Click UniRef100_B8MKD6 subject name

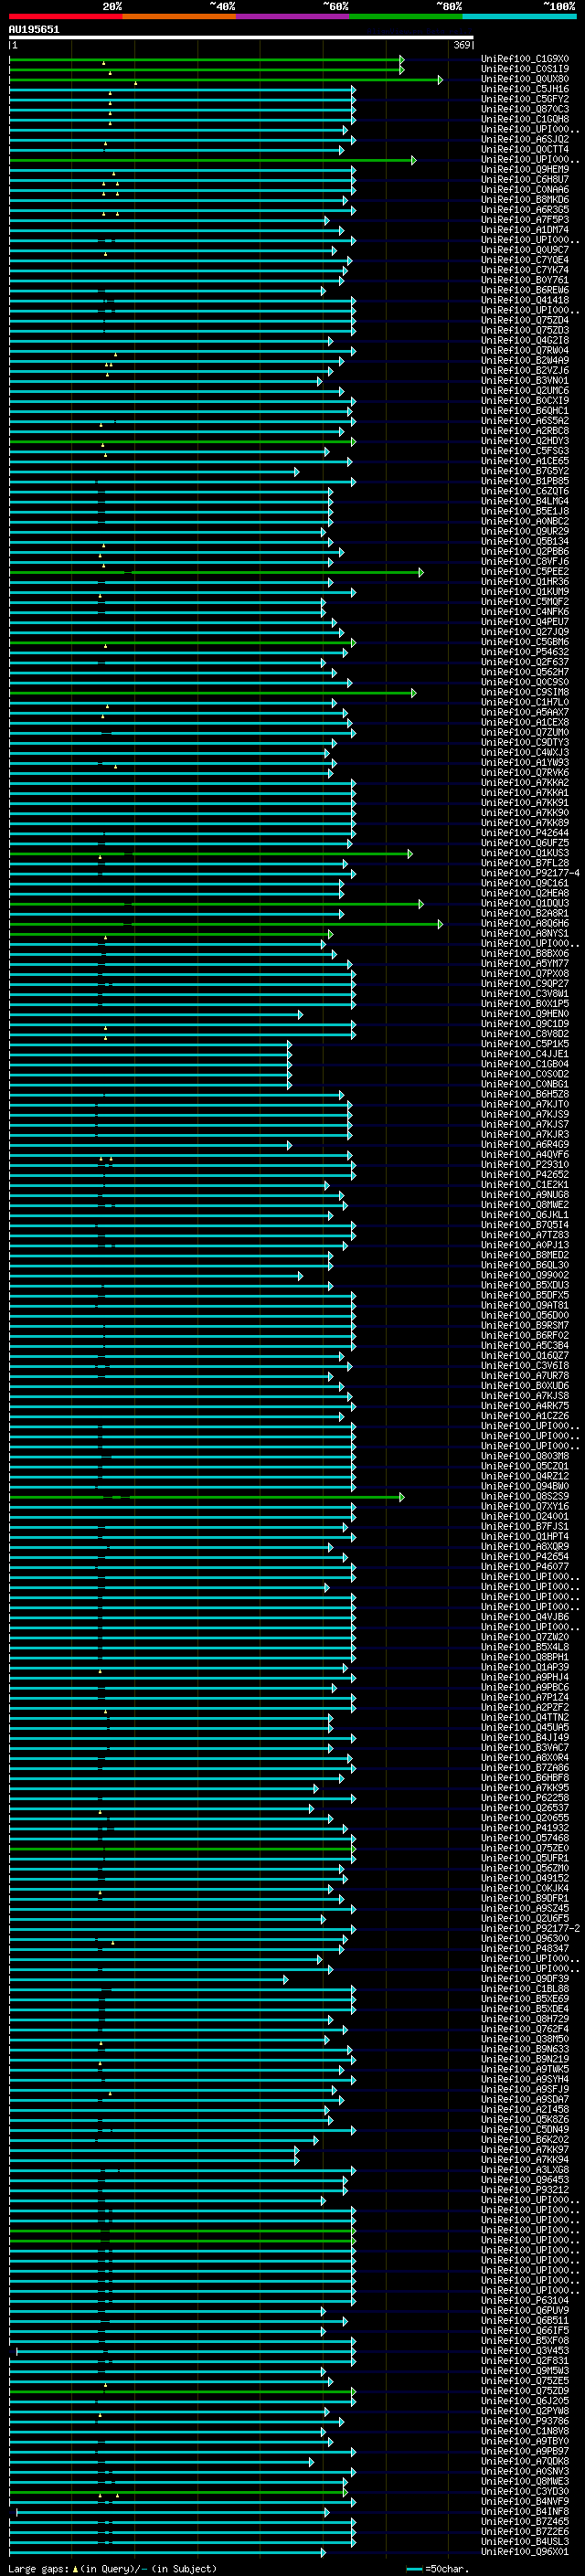[x=525, y=199]
